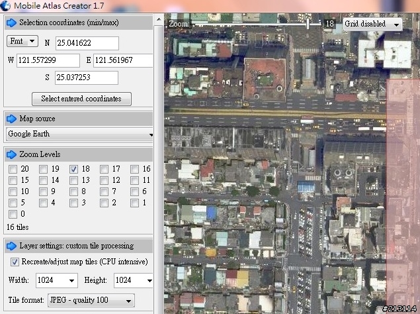Enable zoom level 6 checkbox
Viewport: 420px width, 314px height.
click(x=134, y=191)
